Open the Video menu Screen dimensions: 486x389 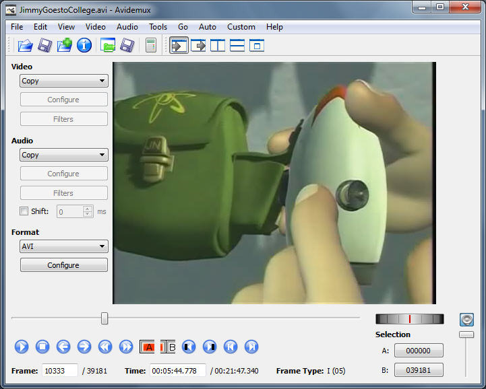[96, 27]
